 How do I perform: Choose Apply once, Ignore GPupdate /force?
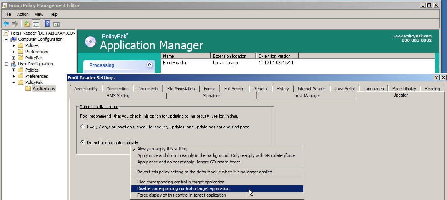(x=217, y=162)
